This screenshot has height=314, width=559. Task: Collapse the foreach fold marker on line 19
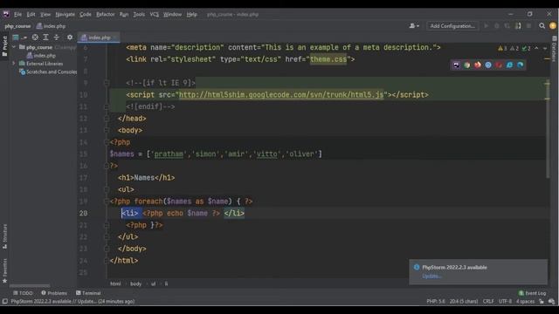[107, 201]
